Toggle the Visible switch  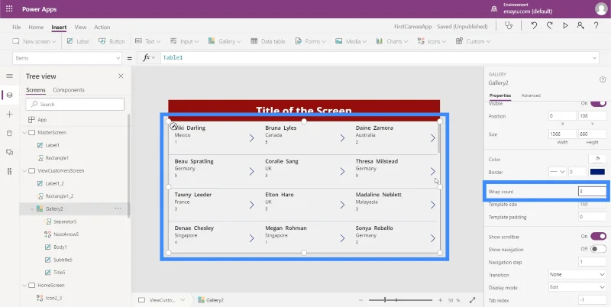coord(598,103)
